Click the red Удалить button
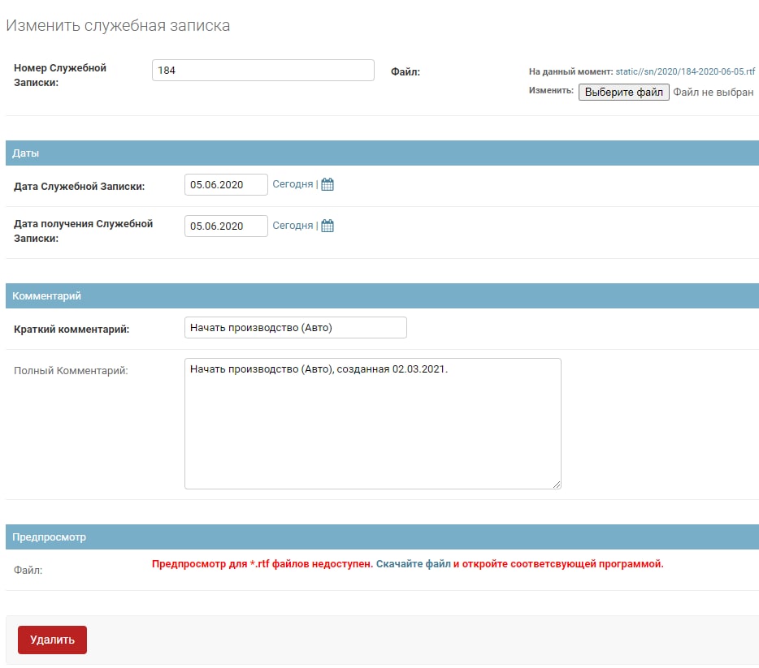 pos(52,640)
